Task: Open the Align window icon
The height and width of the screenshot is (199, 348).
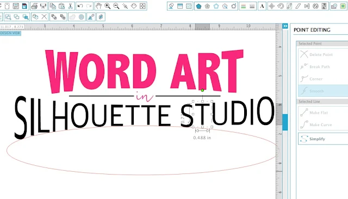Action: coord(307,6)
